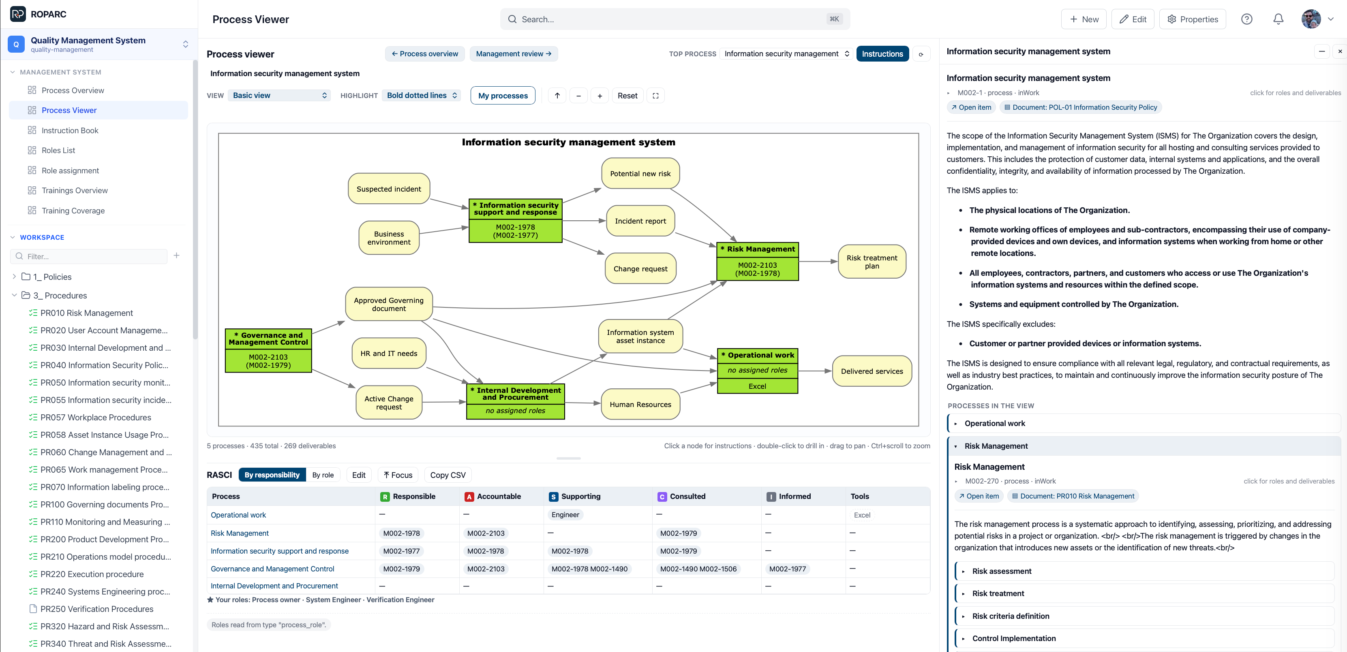Click the workspace Filter field
This screenshot has height=652, width=1347.
tap(89, 256)
